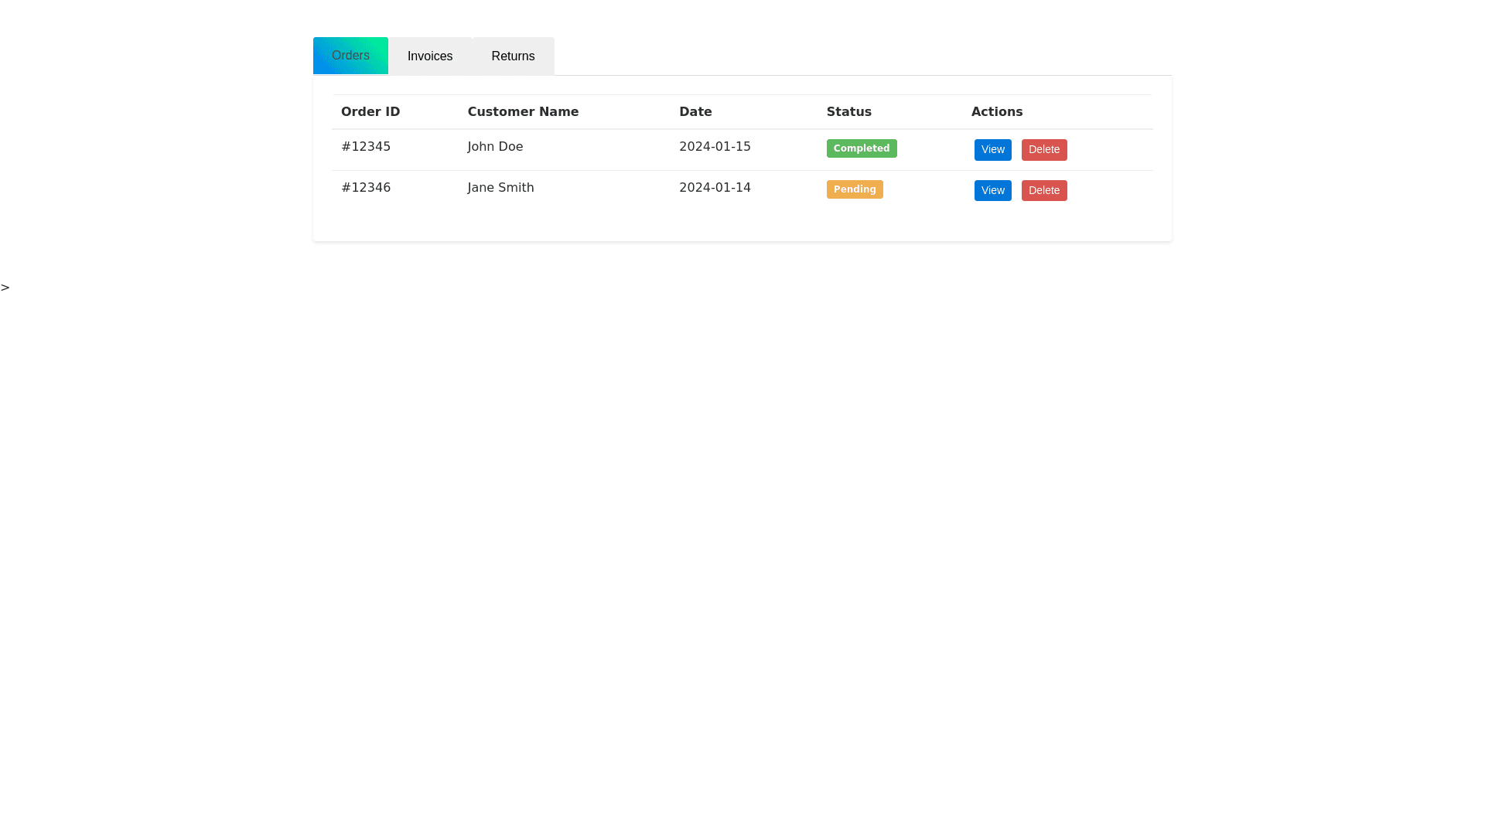Open the Invoices tab
The width and height of the screenshot is (1485, 835).
click(x=430, y=56)
